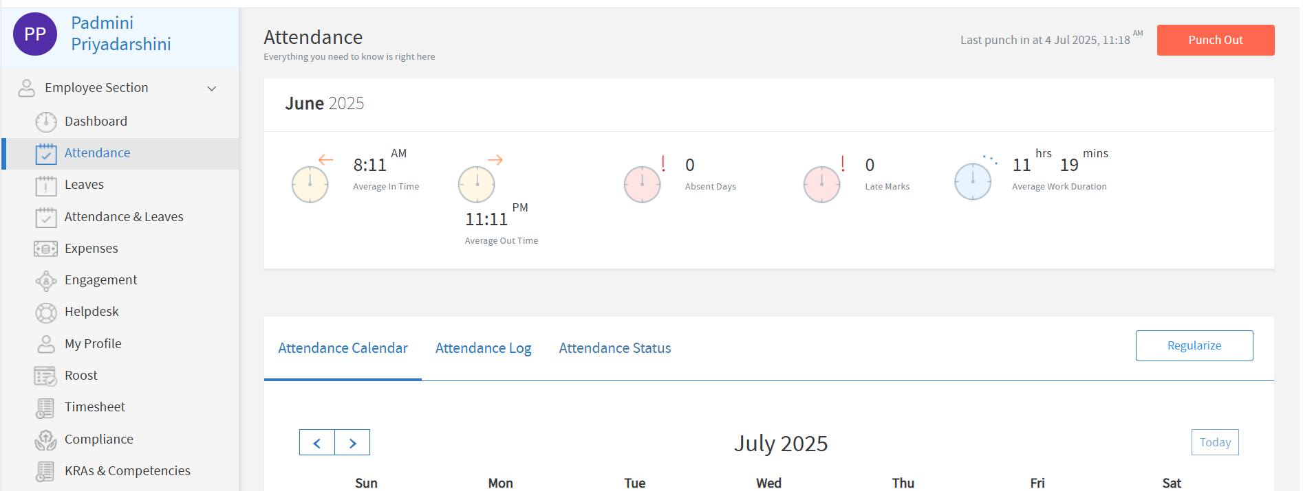The width and height of the screenshot is (1303, 491).
Task: Click the Roost icon in sidebar
Action: click(x=45, y=376)
